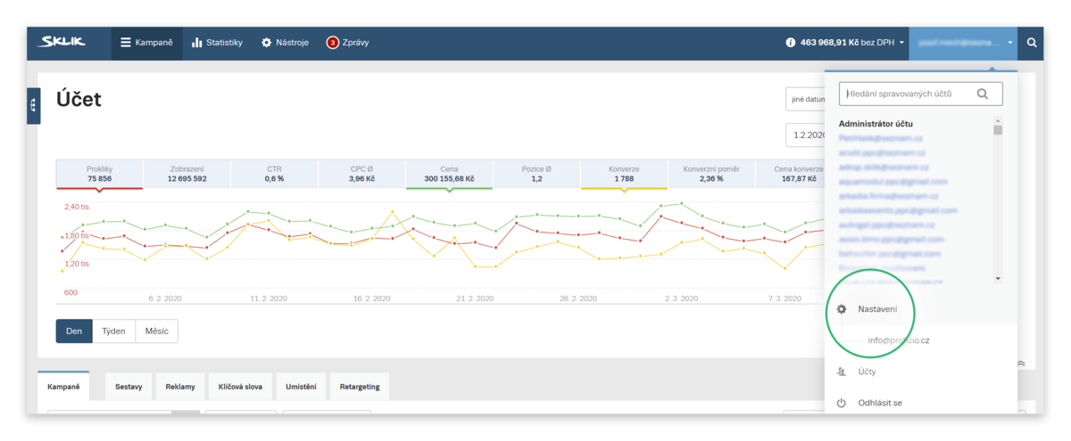
Task: Click the Nastavení gear icon
Action: click(x=841, y=309)
